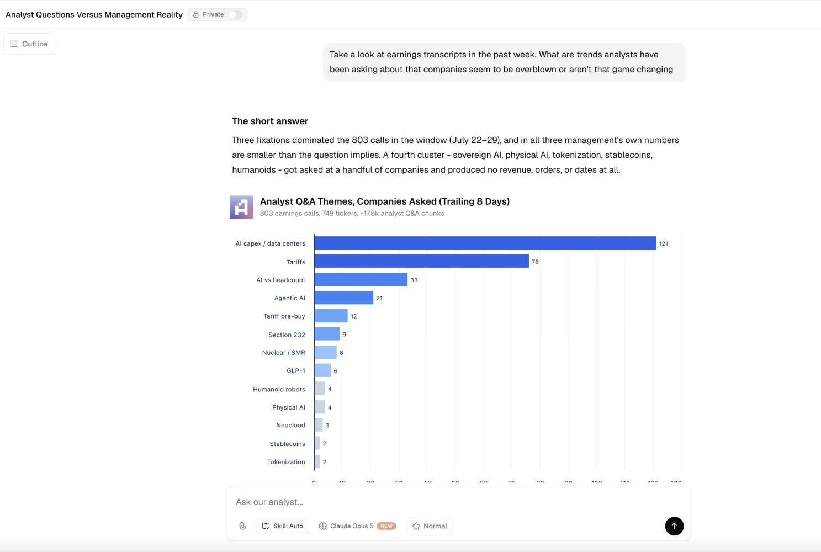Open the Outline panel
Screen dimensions: 821x552
point(29,44)
